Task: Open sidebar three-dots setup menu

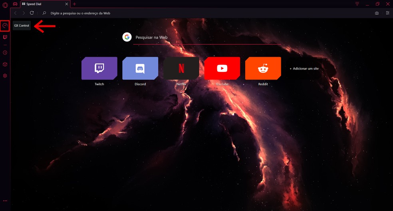Action: point(5,201)
